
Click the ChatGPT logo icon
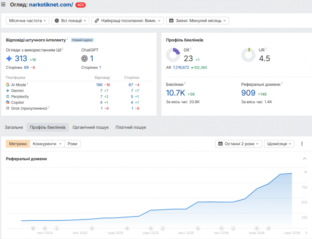(84, 58)
